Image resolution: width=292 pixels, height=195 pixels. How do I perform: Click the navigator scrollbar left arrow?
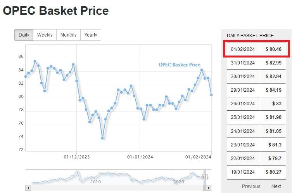[28, 188]
